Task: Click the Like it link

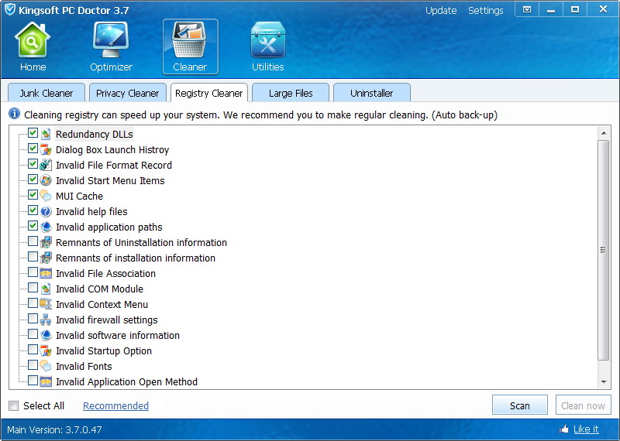Action: click(586, 429)
